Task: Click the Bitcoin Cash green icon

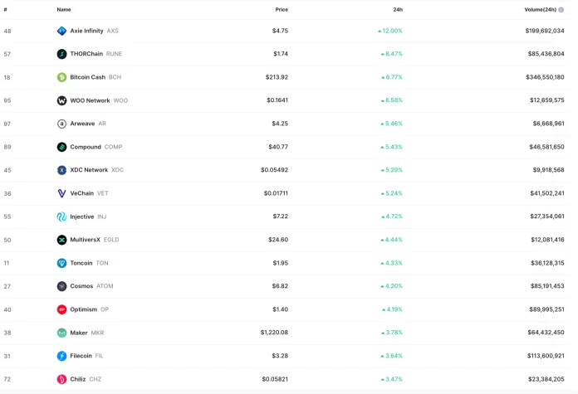Action: pos(61,77)
